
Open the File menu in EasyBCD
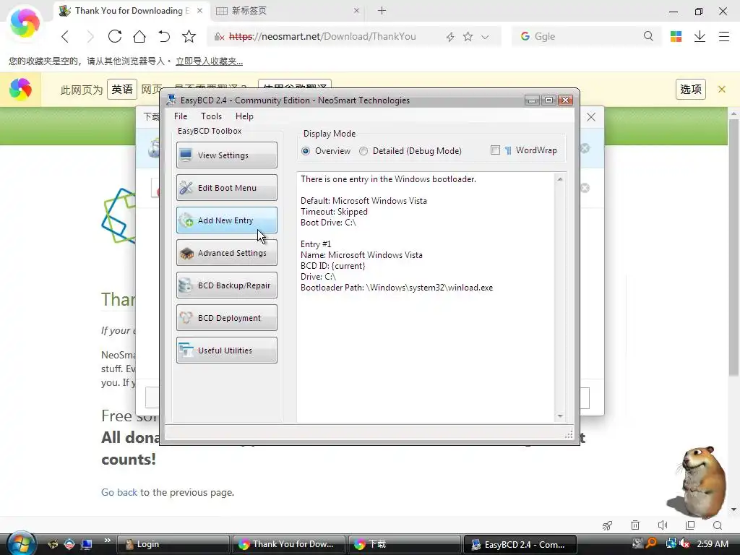point(180,116)
